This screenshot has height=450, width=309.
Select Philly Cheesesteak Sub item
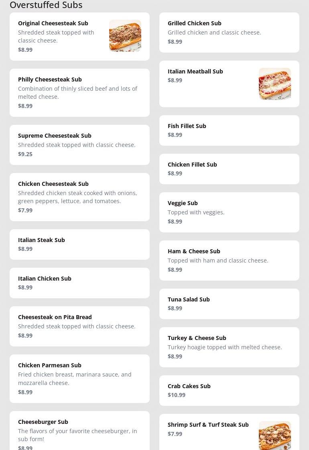point(79,92)
